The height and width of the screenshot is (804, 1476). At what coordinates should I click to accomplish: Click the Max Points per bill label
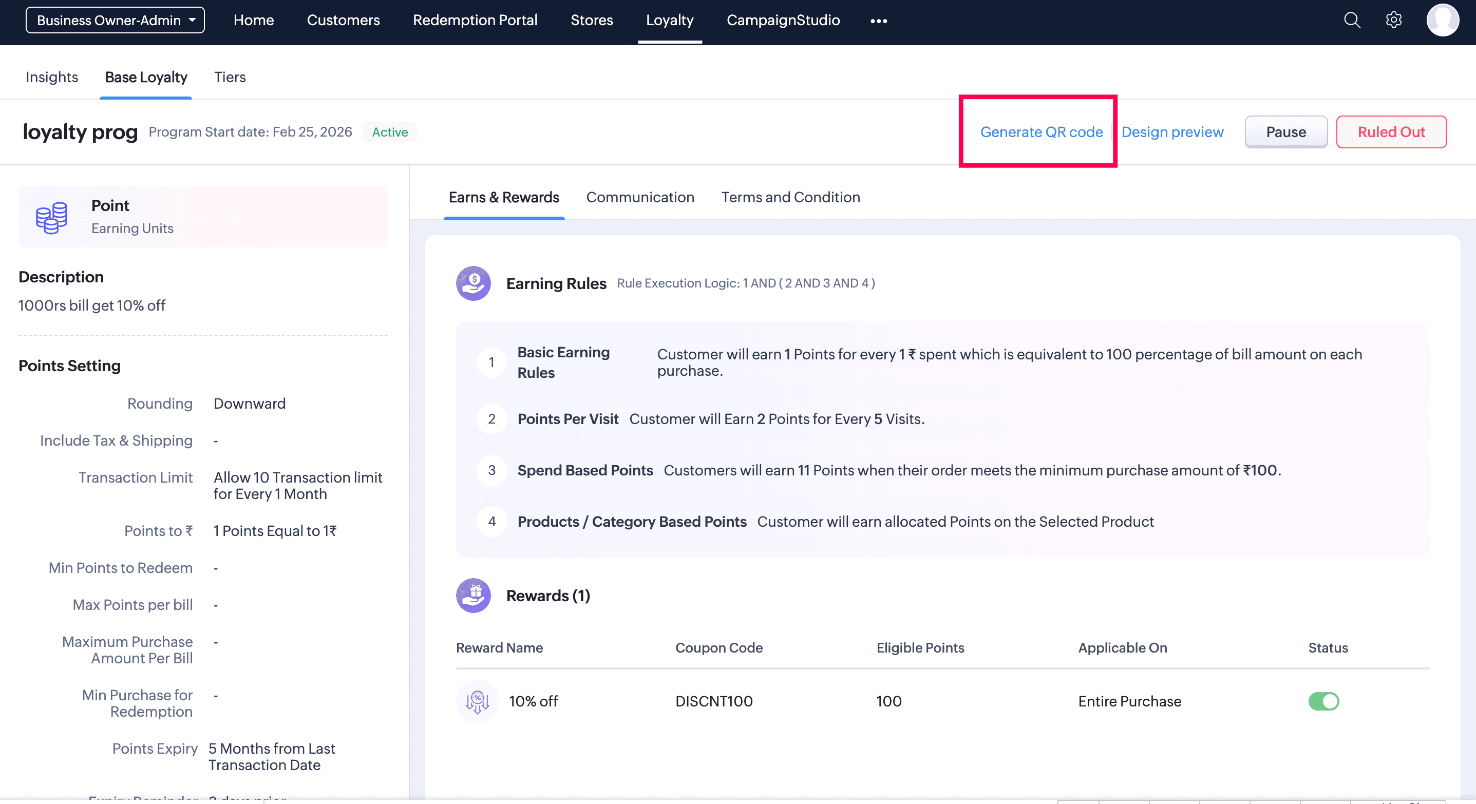pos(133,605)
